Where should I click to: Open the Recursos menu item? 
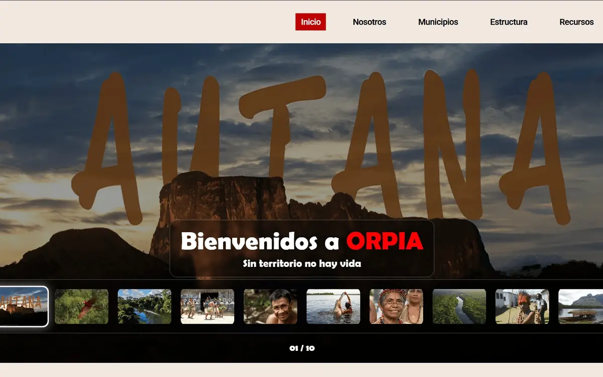point(576,22)
